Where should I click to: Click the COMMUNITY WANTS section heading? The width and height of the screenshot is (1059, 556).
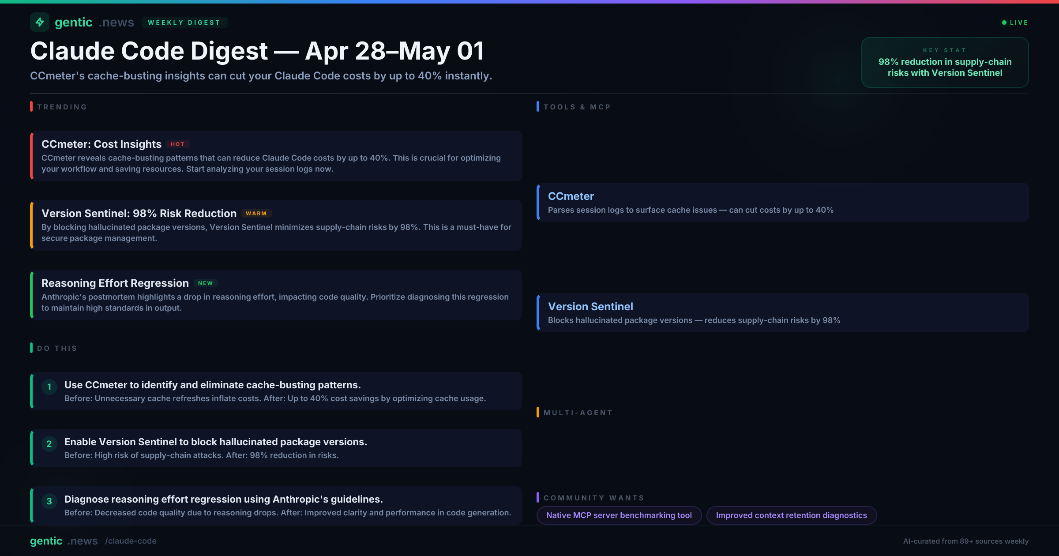coord(594,498)
